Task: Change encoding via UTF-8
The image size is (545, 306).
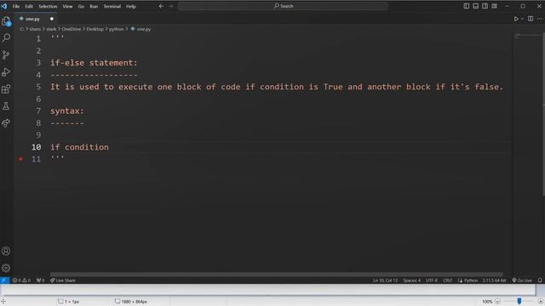Action: (x=432, y=280)
